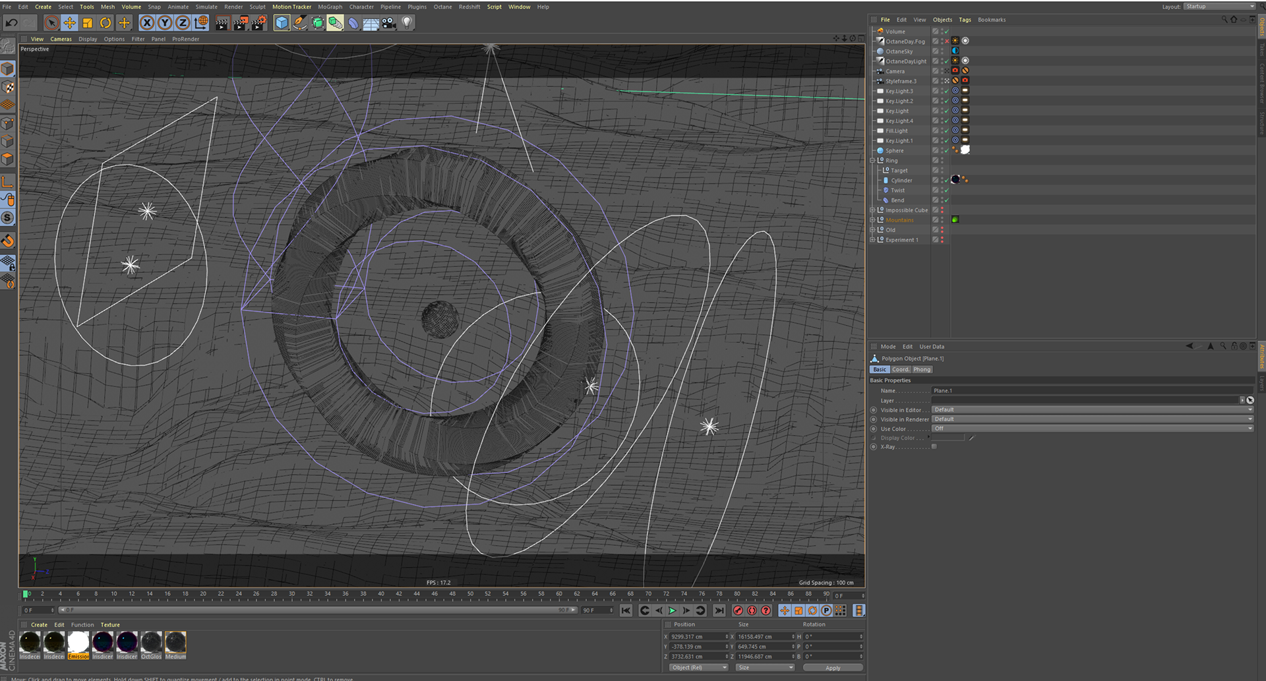This screenshot has height=681, width=1266.
Task: Expand the Mountains group
Action: 872,220
